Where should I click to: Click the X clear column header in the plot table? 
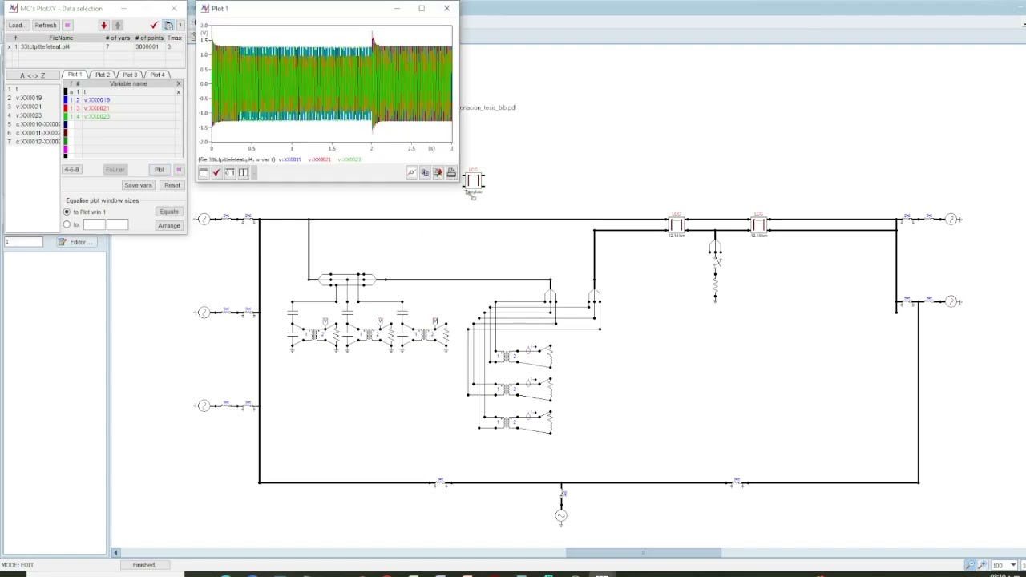tap(178, 83)
